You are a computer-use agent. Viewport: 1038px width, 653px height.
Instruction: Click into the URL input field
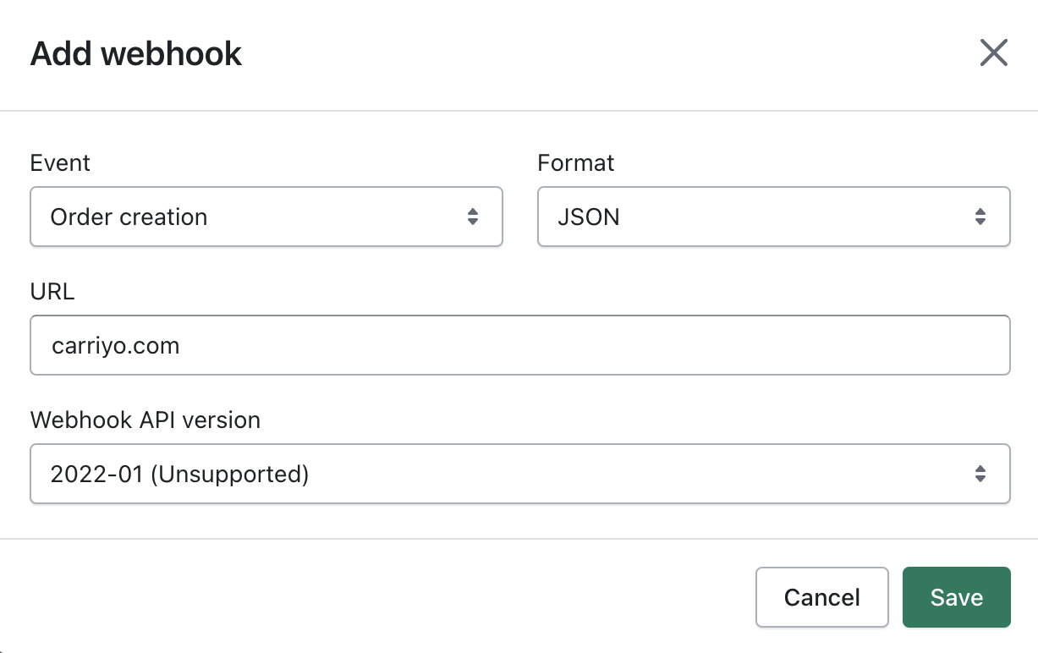click(x=519, y=345)
